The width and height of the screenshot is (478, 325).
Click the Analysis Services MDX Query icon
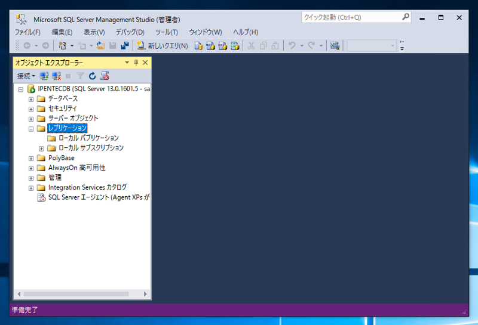pyautogui.click(x=210, y=46)
